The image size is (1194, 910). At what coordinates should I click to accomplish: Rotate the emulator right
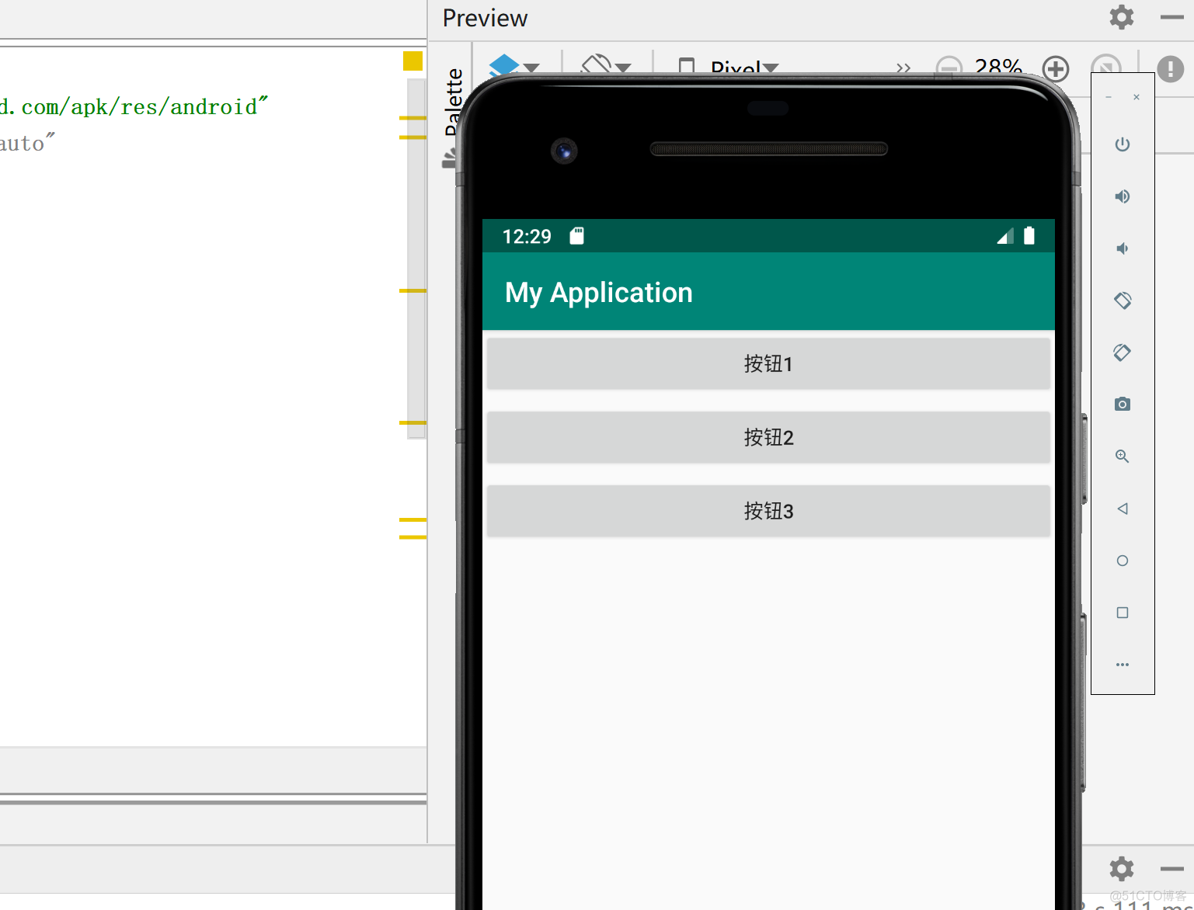(x=1123, y=353)
